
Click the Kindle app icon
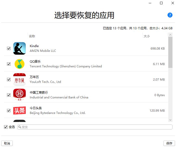point(19,48)
